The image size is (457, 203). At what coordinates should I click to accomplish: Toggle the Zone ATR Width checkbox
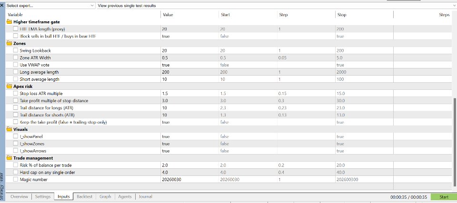(x=15, y=58)
